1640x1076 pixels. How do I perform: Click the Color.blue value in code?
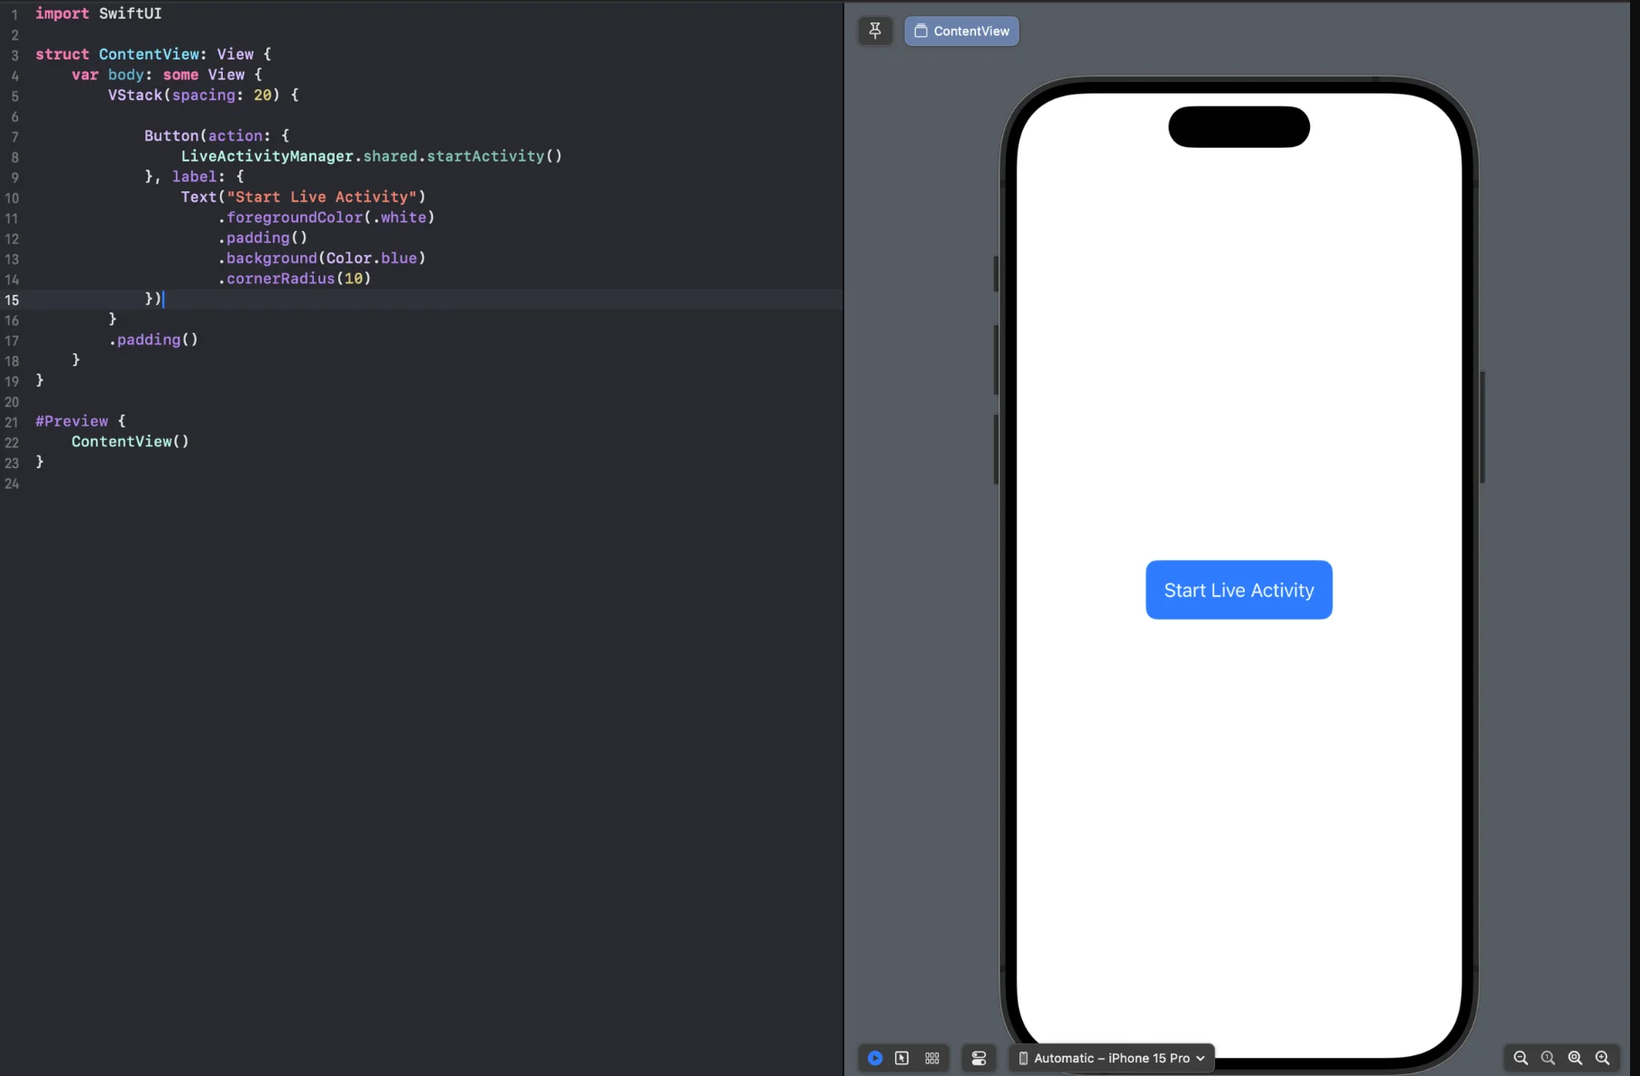[x=371, y=258]
